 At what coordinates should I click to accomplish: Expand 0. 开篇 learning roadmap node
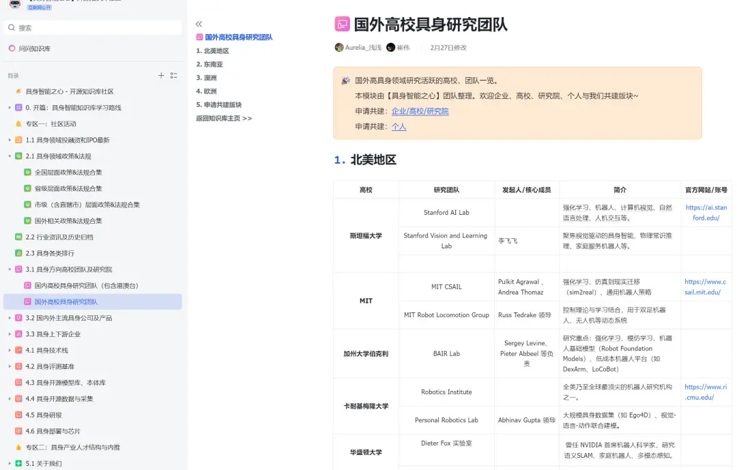tap(10, 108)
